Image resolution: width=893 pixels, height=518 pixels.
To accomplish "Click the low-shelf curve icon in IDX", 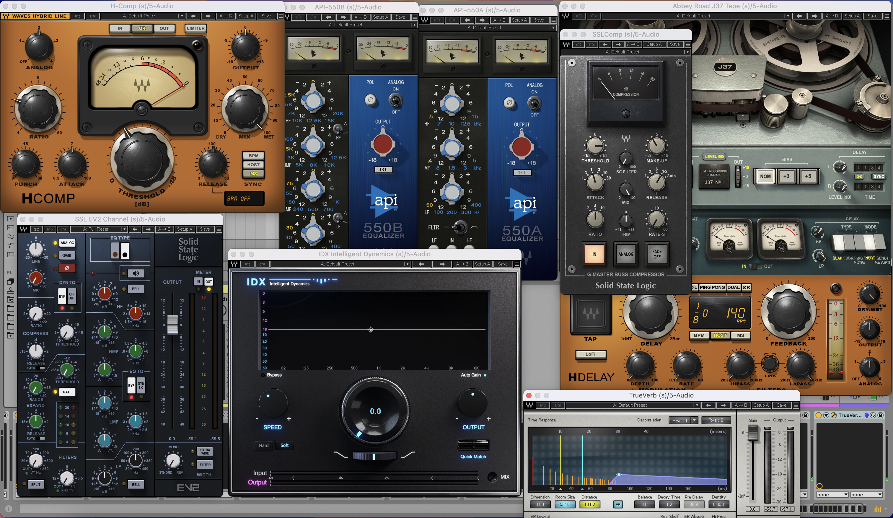I will coord(340,455).
